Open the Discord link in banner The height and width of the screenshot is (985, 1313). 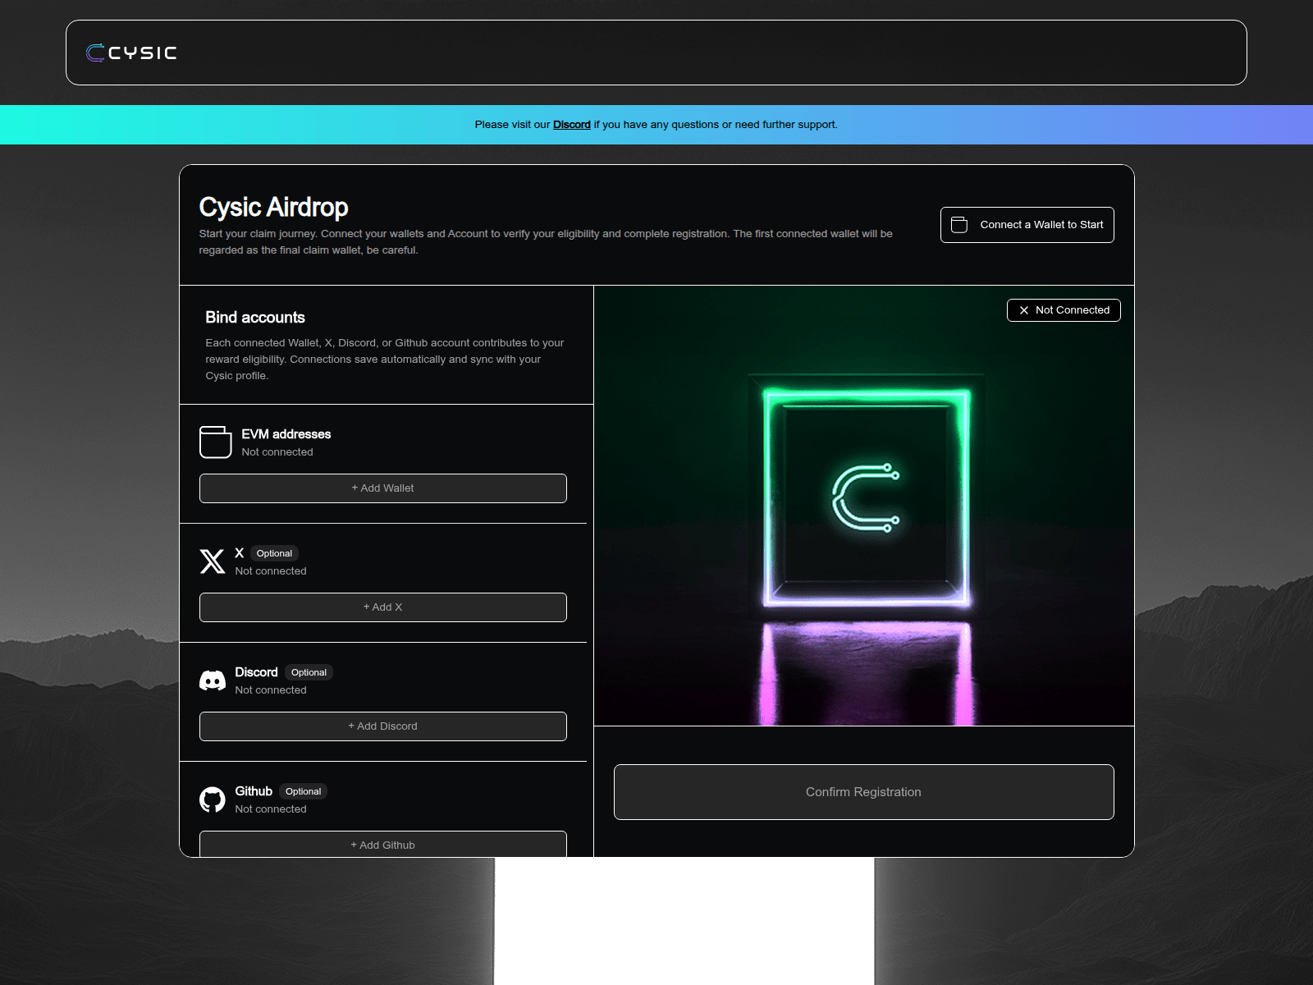572,125
